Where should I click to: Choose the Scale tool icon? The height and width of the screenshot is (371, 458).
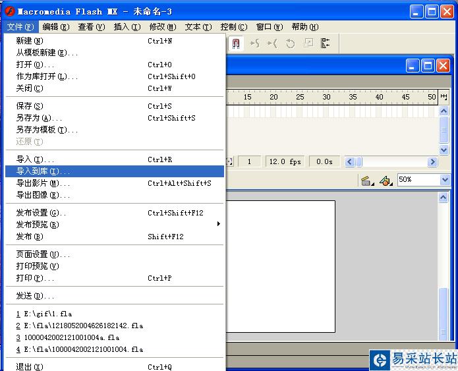(x=308, y=43)
